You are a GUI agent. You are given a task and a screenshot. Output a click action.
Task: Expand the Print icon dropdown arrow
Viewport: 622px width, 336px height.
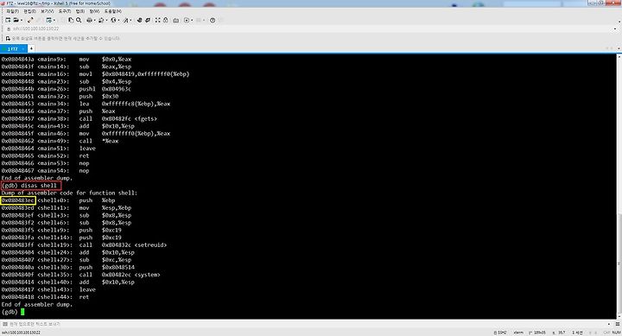point(95,20)
